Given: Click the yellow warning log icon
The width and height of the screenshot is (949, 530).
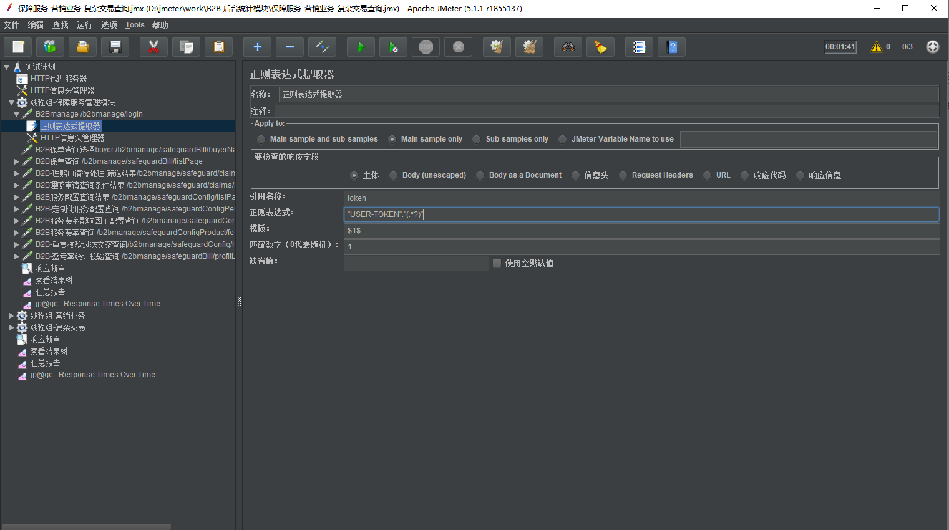Looking at the screenshot, I should coord(877,47).
